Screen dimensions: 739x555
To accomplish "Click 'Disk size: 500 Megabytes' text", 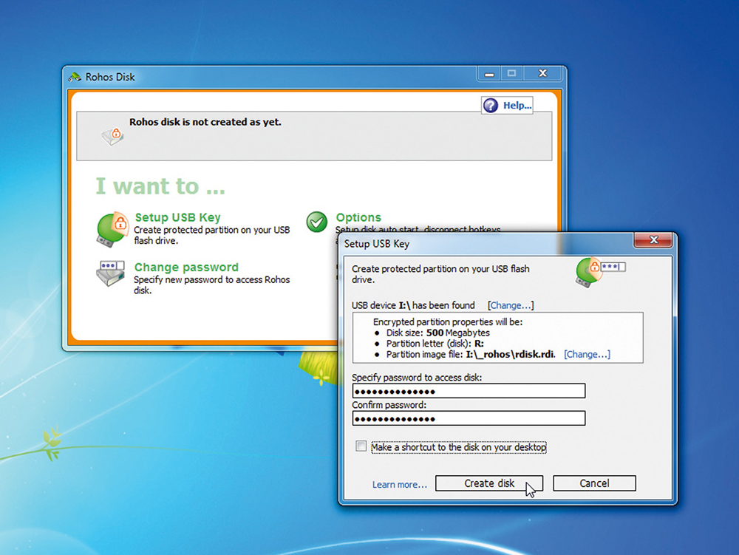I will tap(437, 333).
